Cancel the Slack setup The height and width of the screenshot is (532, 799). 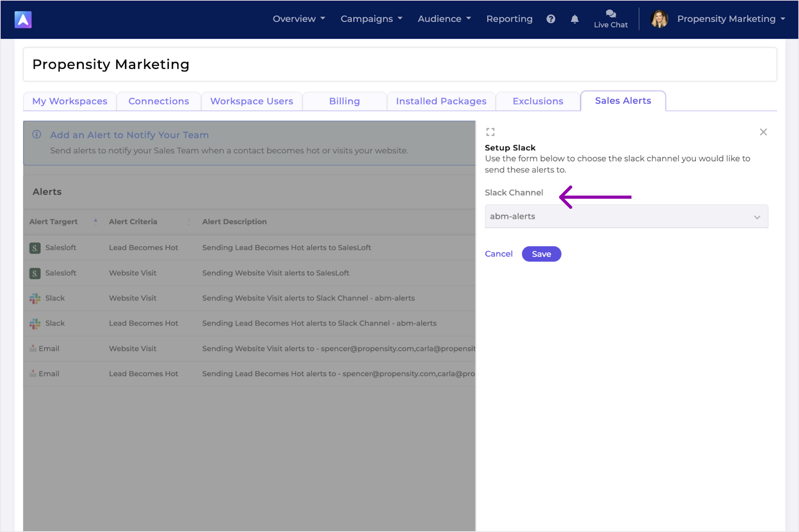tap(498, 254)
